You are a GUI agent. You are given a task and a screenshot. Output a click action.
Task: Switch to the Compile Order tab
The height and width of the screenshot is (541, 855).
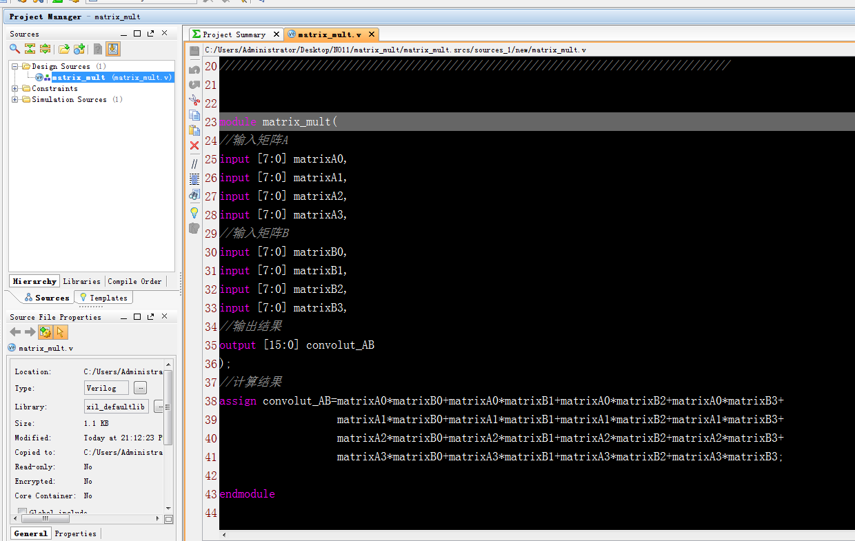click(134, 281)
